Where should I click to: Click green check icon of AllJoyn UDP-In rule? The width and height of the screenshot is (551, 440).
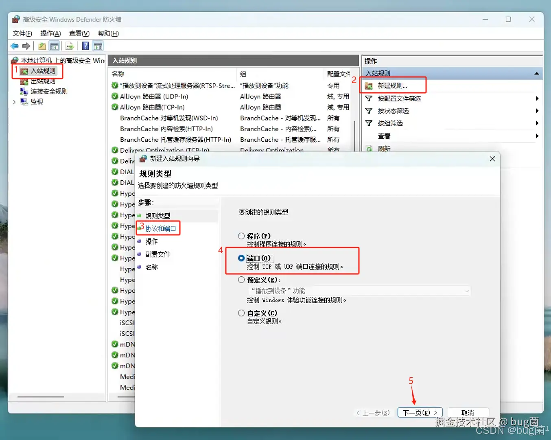point(115,96)
